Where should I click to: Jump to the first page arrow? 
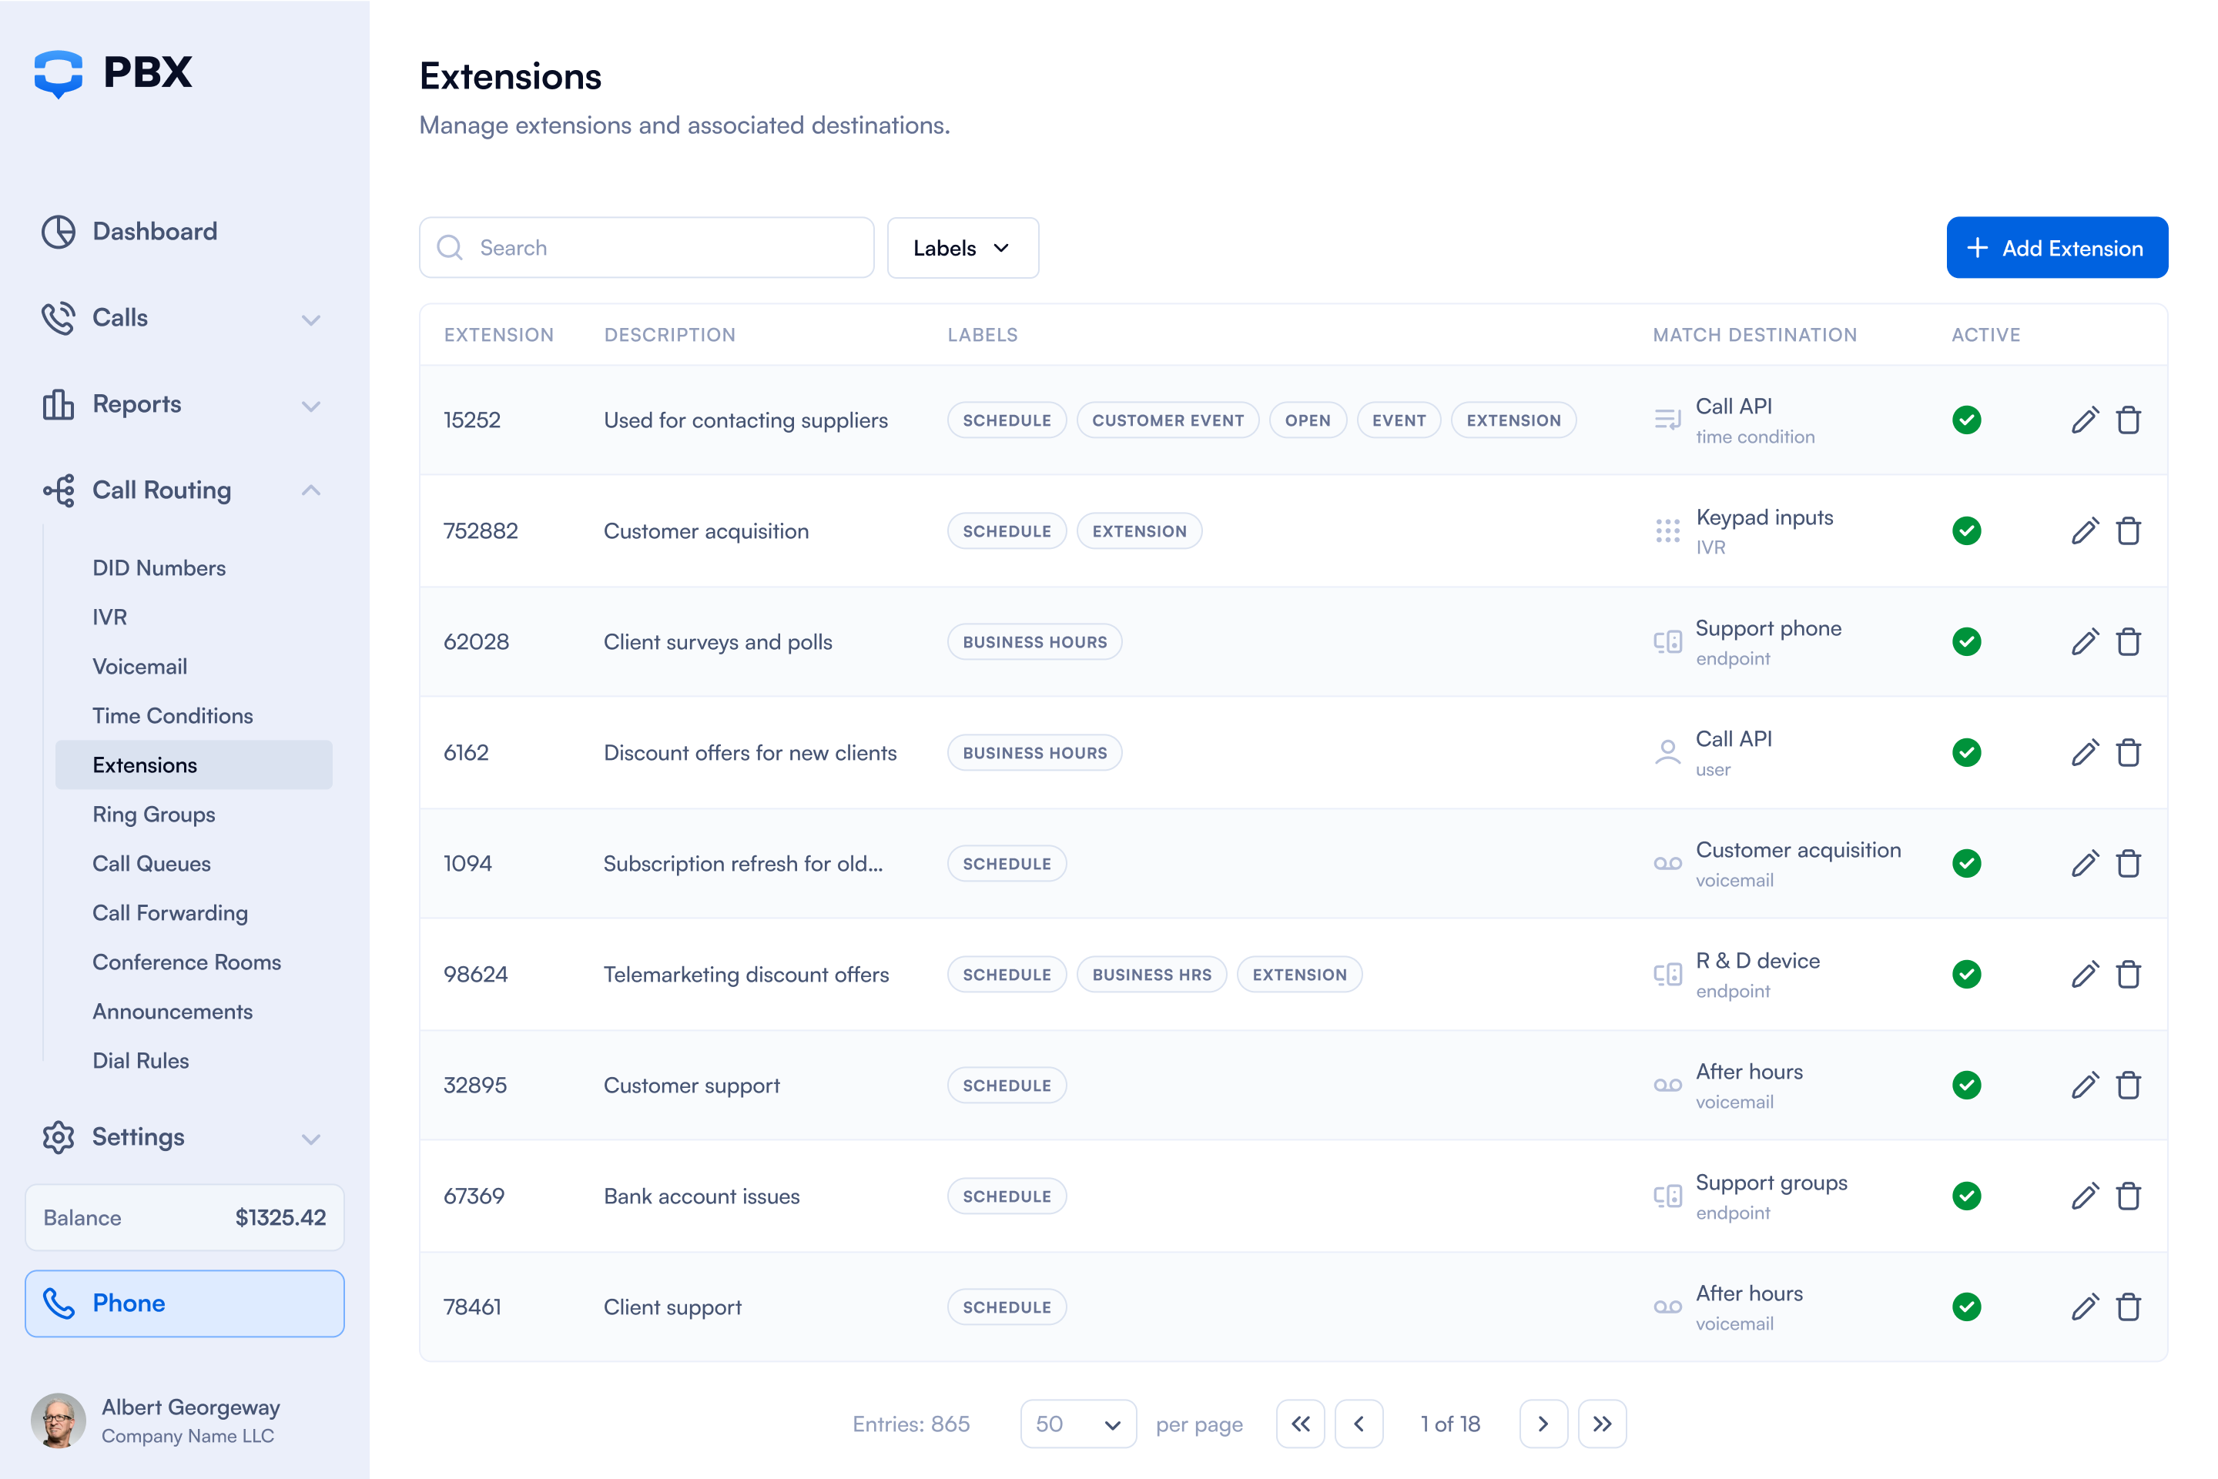coord(1300,1424)
